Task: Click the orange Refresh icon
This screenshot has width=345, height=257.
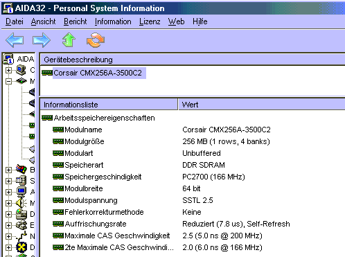Action: [x=96, y=40]
